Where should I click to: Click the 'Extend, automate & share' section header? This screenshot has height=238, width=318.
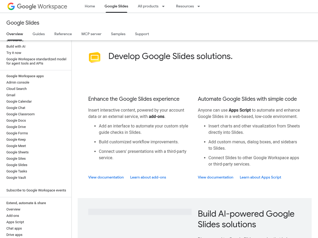coord(26,203)
